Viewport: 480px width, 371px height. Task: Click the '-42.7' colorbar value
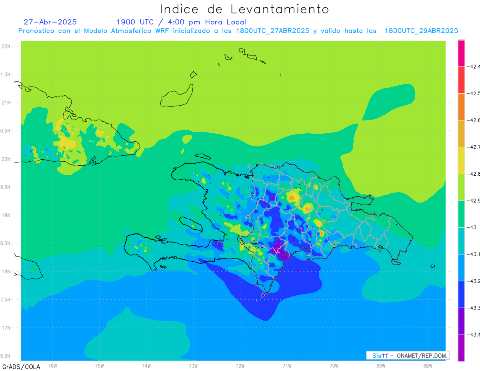coord(473,147)
